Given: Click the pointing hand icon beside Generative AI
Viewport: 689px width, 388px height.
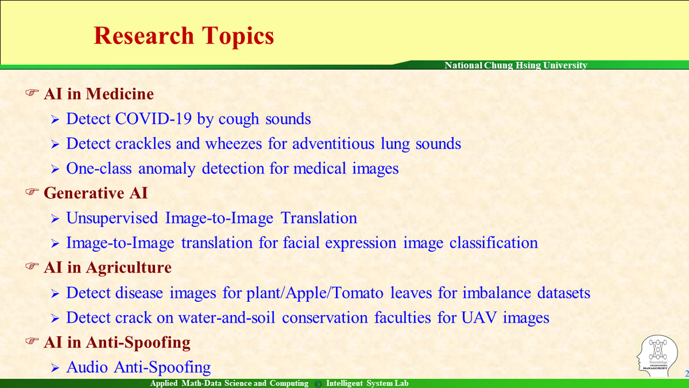Looking at the screenshot, I should click(x=32, y=193).
